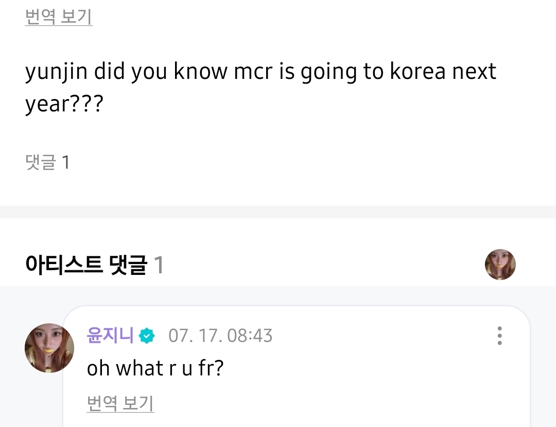Select the 아티스트 댓글 section heading
The image size is (556, 427).
pos(86,266)
